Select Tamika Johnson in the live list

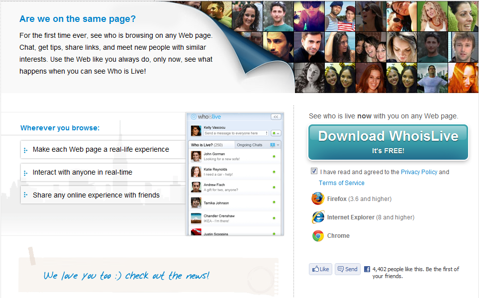click(x=235, y=202)
